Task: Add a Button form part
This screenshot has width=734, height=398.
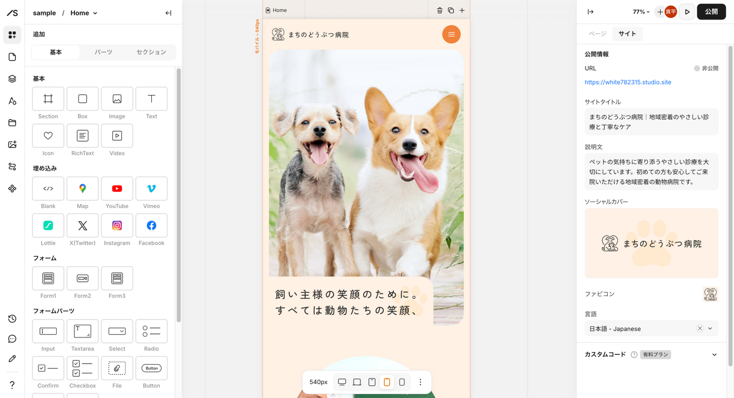Action: (151, 368)
